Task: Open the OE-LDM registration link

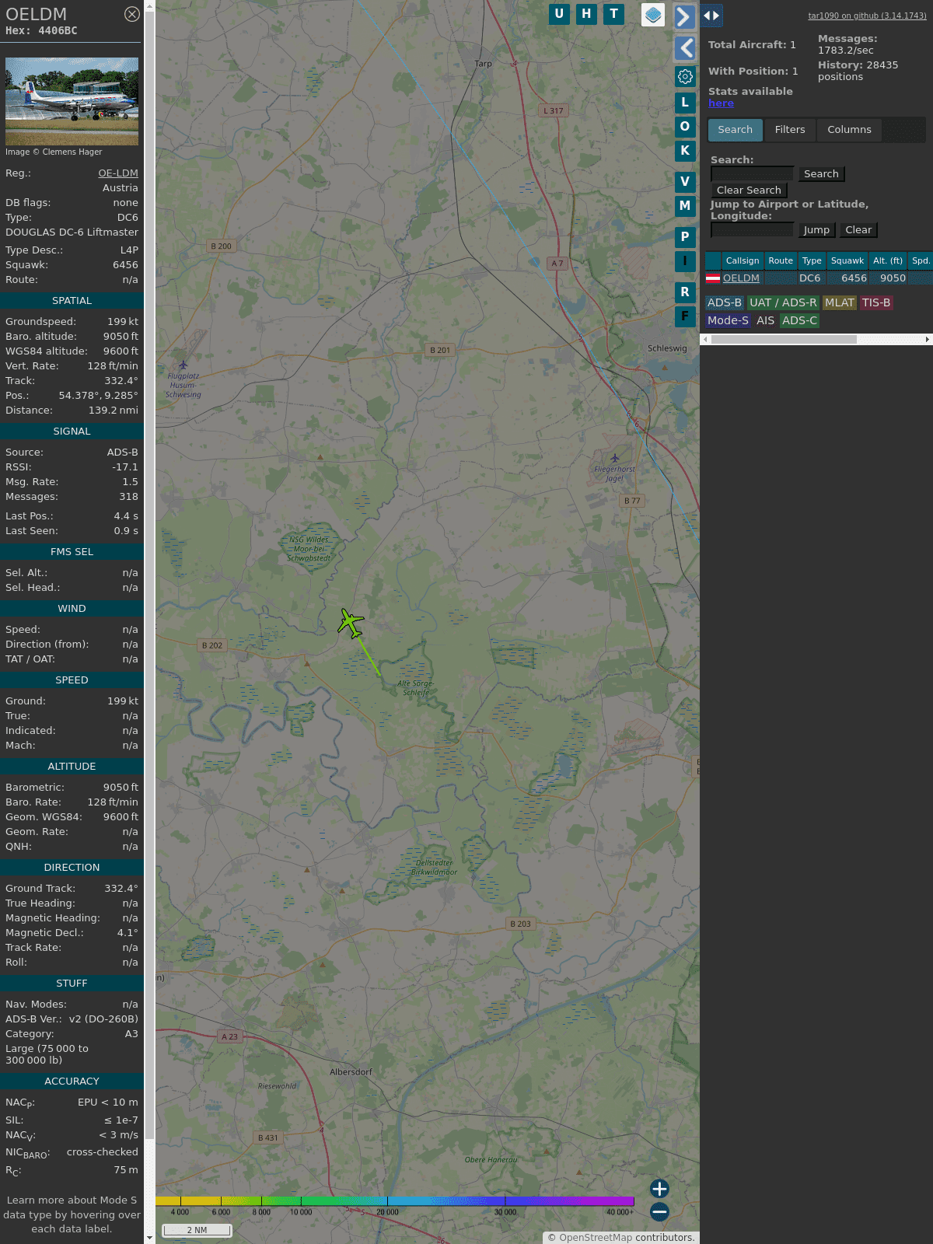Action: (118, 173)
